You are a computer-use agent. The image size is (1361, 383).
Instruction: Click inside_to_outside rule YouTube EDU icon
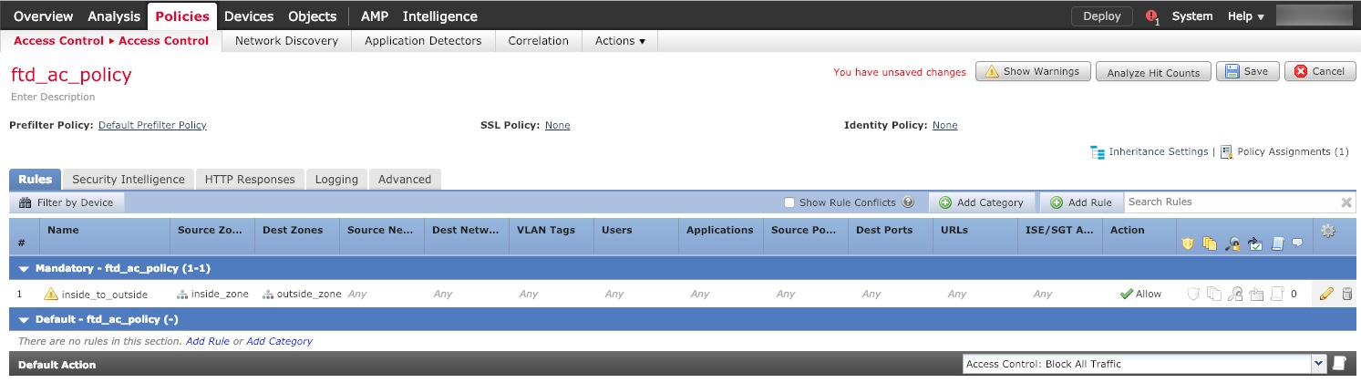click(1256, 294)
